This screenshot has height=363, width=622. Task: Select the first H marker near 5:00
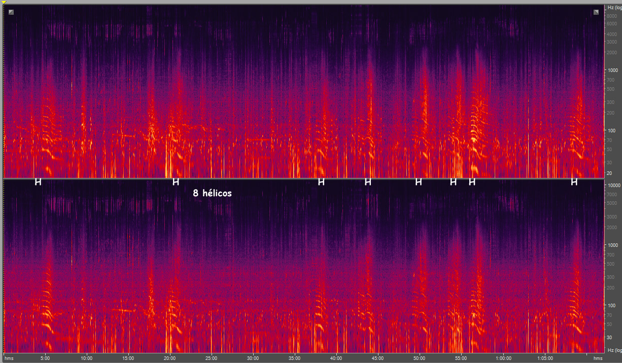(38, 182)
